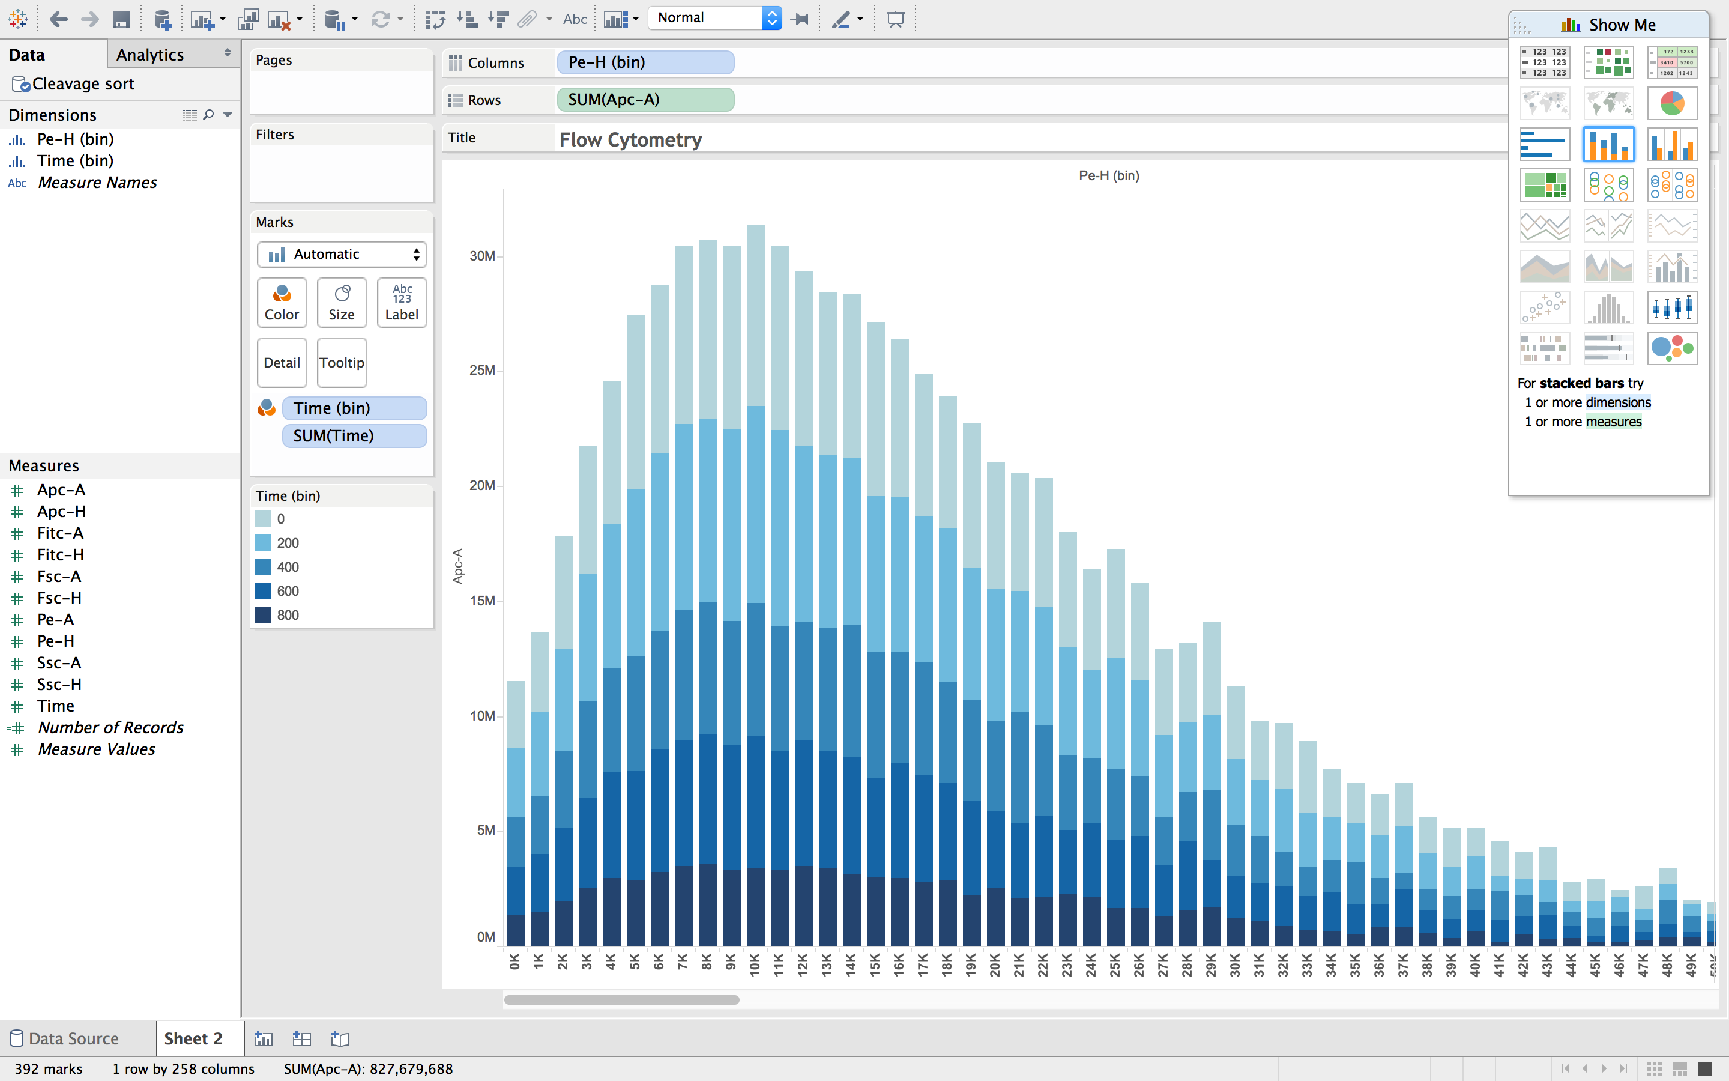The height and width of the screenshot is (1081, 1729).
Task: Click the Size button on Marks card
Action: pyautogui.click(x=342, y=303)
